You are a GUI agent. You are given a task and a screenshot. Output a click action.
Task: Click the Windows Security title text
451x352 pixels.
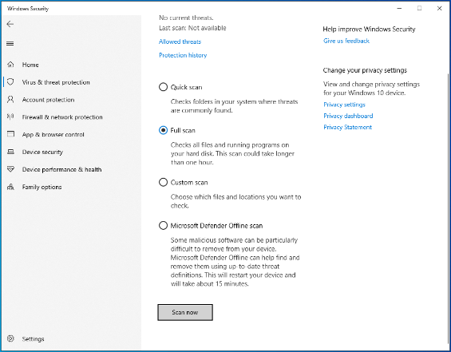tap(28, 9)
